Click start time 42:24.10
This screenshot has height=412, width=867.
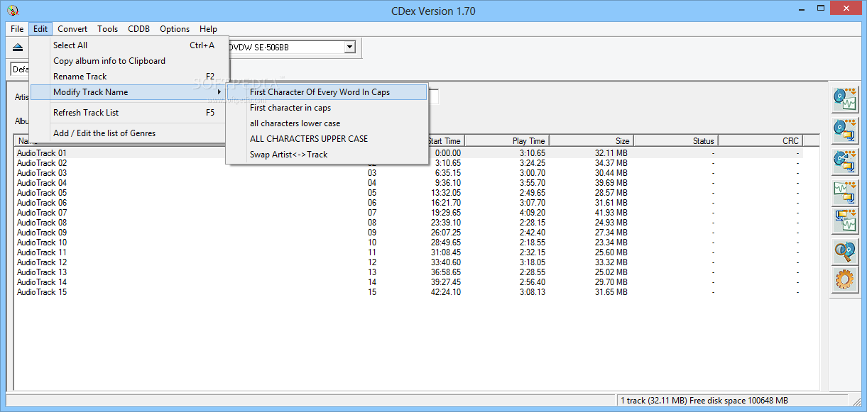446,292
